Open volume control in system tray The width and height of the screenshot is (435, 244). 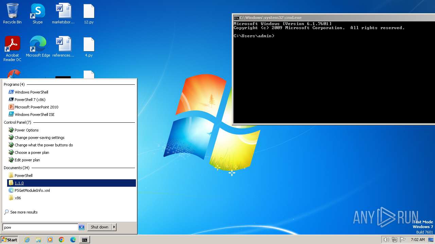(x=386, y=240)
